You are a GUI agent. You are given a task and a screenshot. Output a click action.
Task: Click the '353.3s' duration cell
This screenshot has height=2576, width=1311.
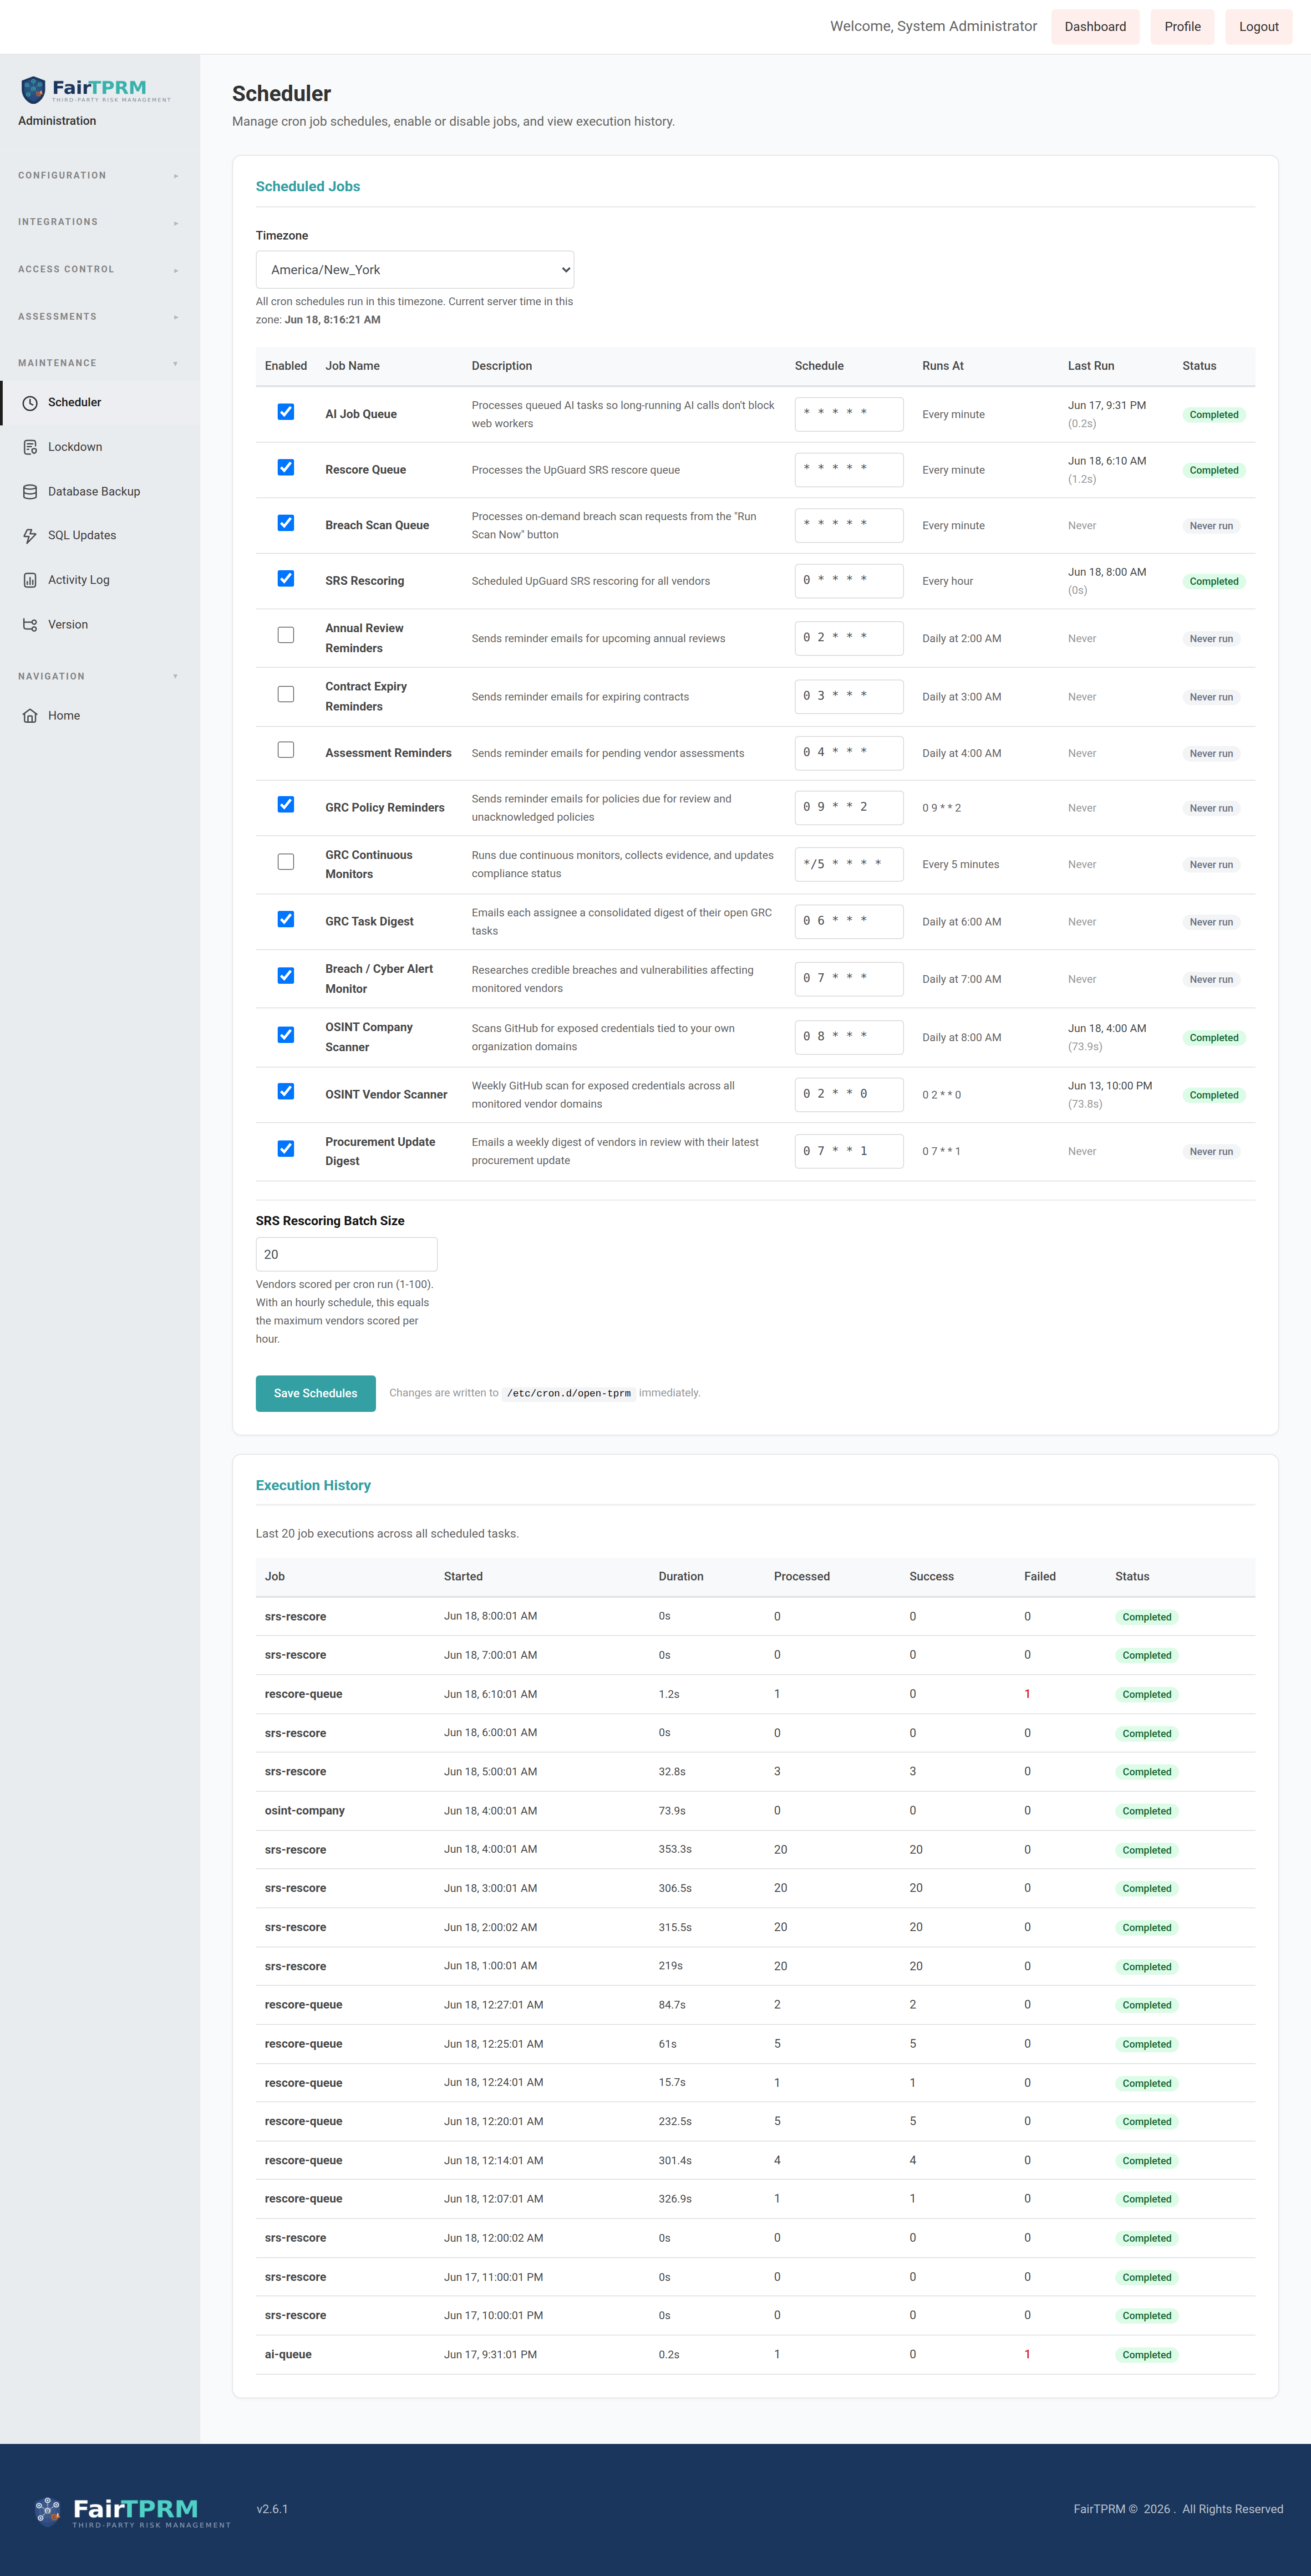tap(675, 1850)
